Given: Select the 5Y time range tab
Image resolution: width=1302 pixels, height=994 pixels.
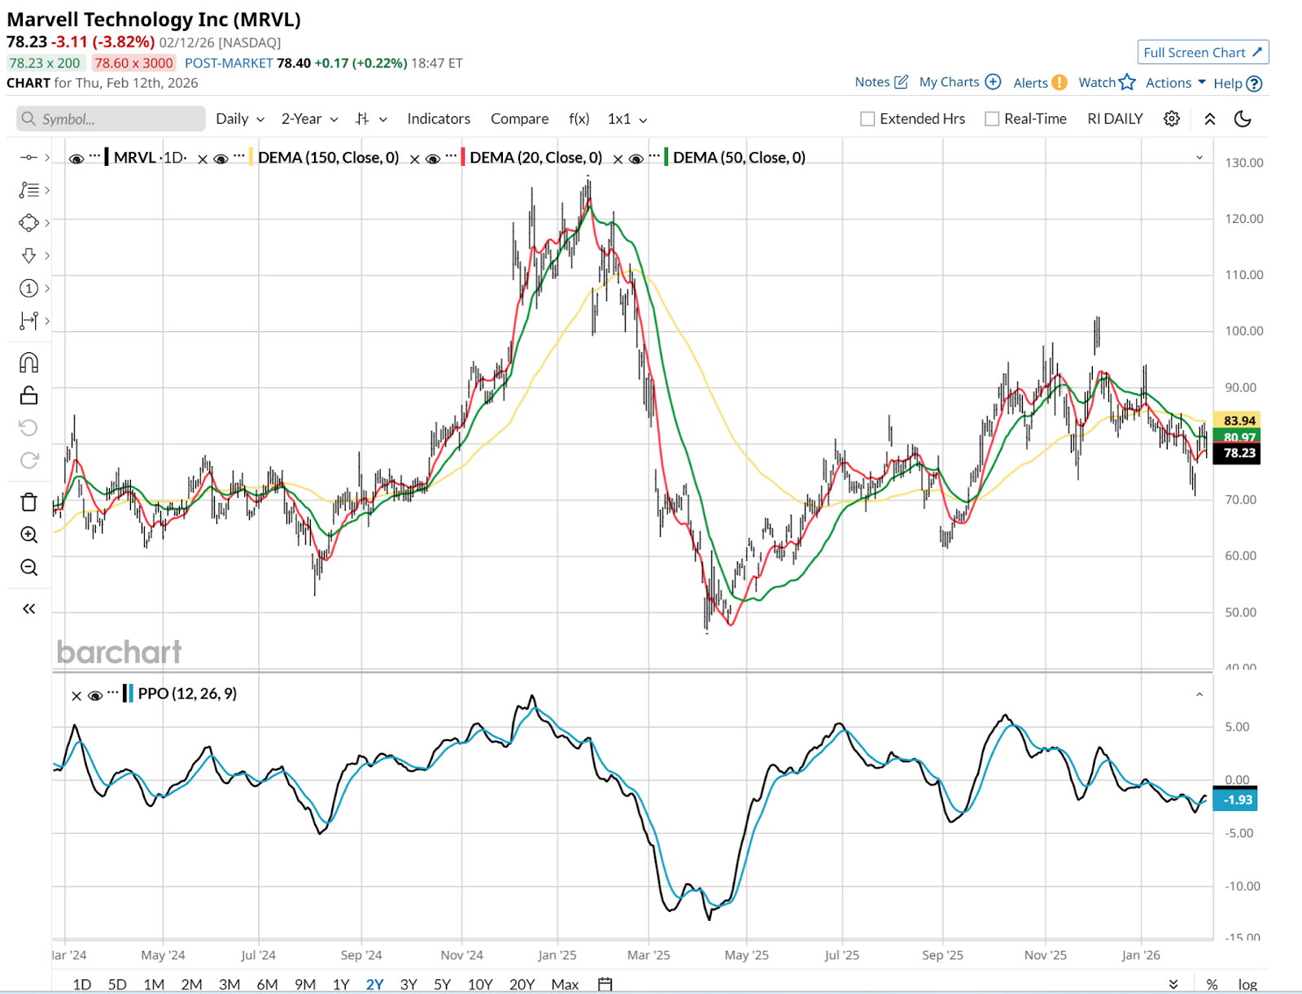Looking at the screenshot, I should pos(442,984).
